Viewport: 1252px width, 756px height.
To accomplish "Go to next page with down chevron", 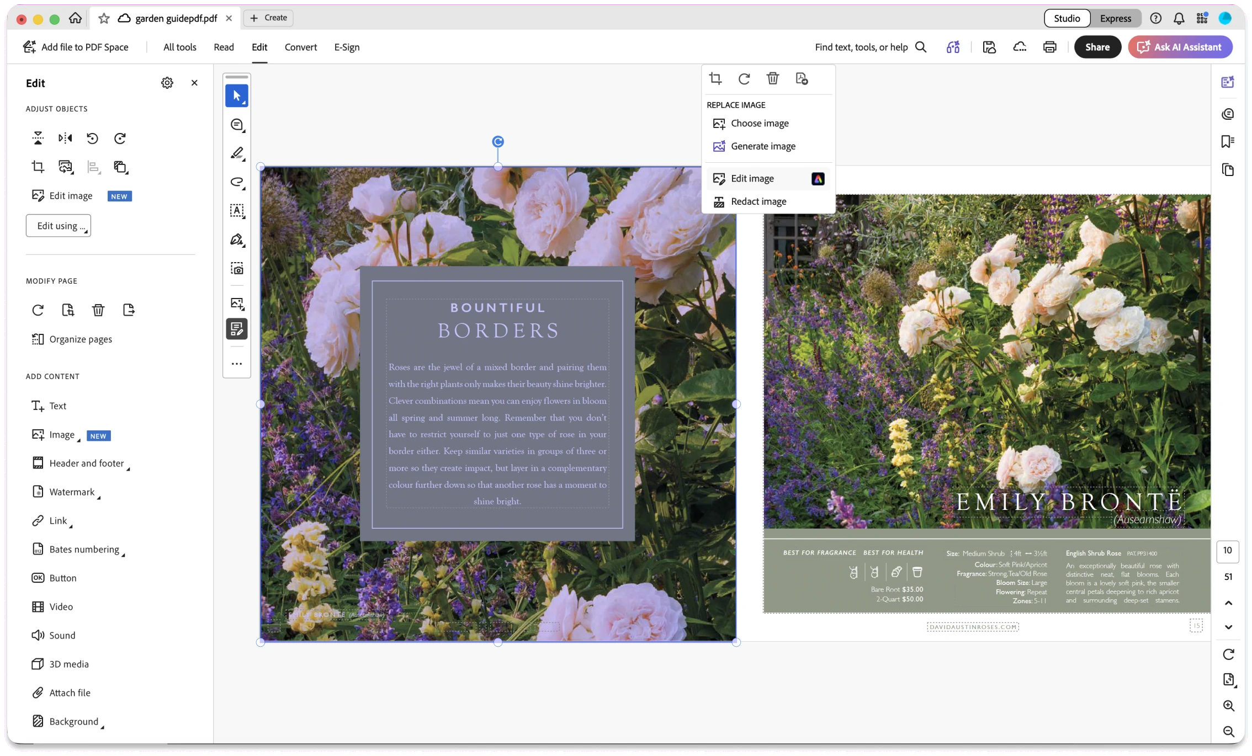I will click(x=1228, y=627).
